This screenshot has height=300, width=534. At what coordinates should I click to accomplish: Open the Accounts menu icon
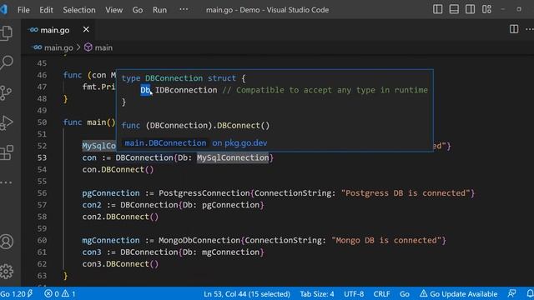pos(6,242)
